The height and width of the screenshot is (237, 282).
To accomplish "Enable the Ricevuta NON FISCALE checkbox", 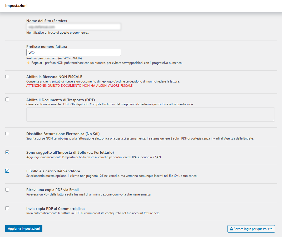I will [x=7, y=76].
